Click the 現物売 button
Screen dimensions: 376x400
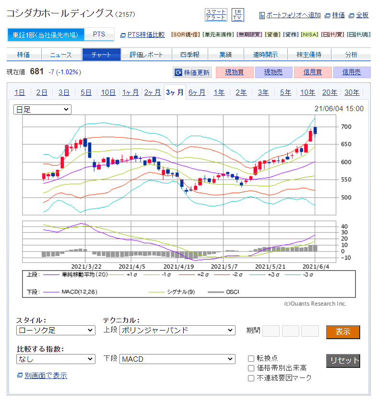(x=273, y=72)
